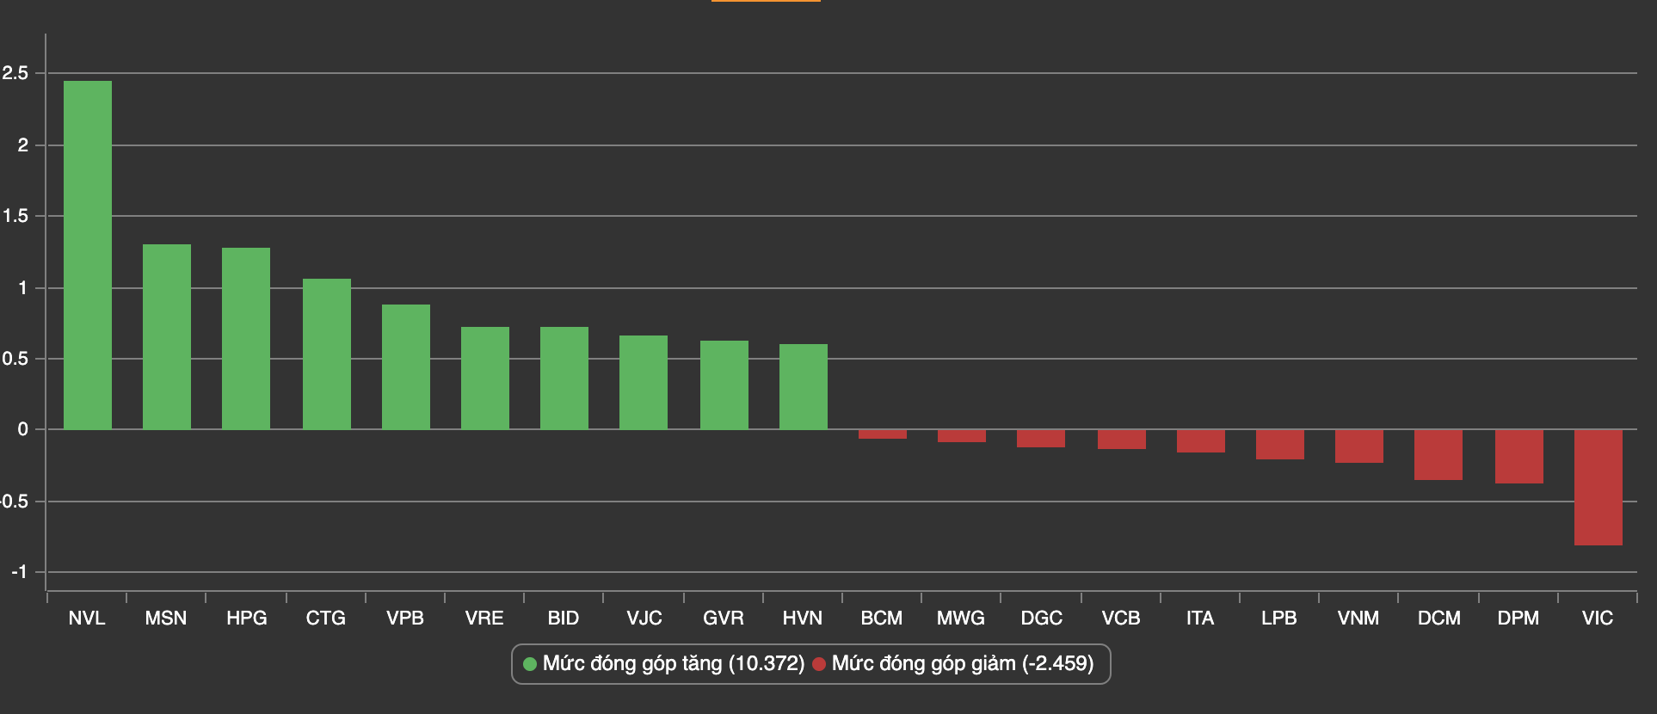Click the VNM axis label
Viewport: 1657px width, 714px height.
(x=1358, y=618)
